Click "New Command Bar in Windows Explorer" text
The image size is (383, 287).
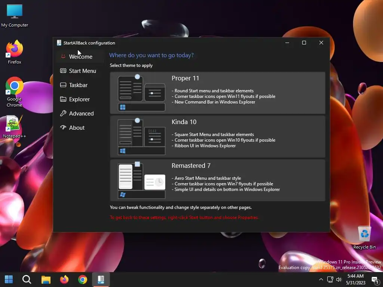(215, 102)
